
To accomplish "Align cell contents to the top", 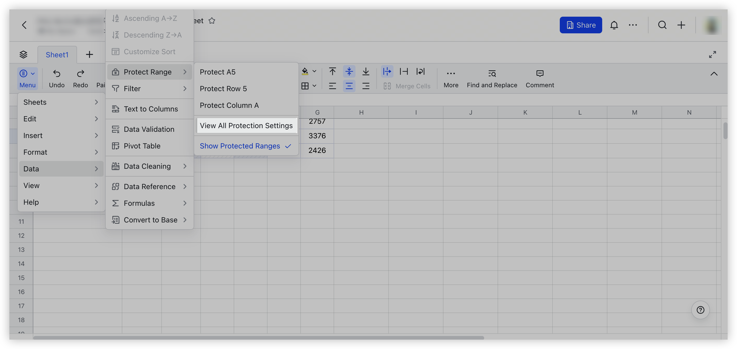I will click(x=332, y=71).
